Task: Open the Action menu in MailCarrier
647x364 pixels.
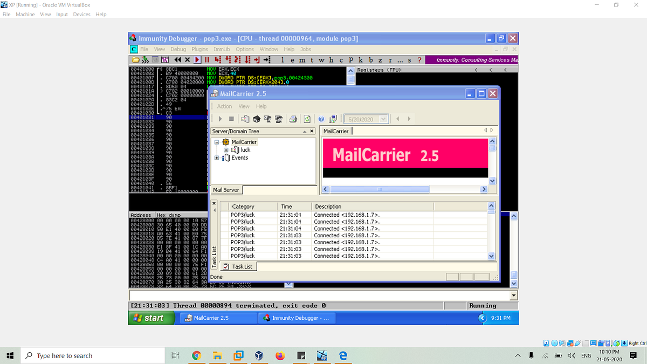Action: 224,106
